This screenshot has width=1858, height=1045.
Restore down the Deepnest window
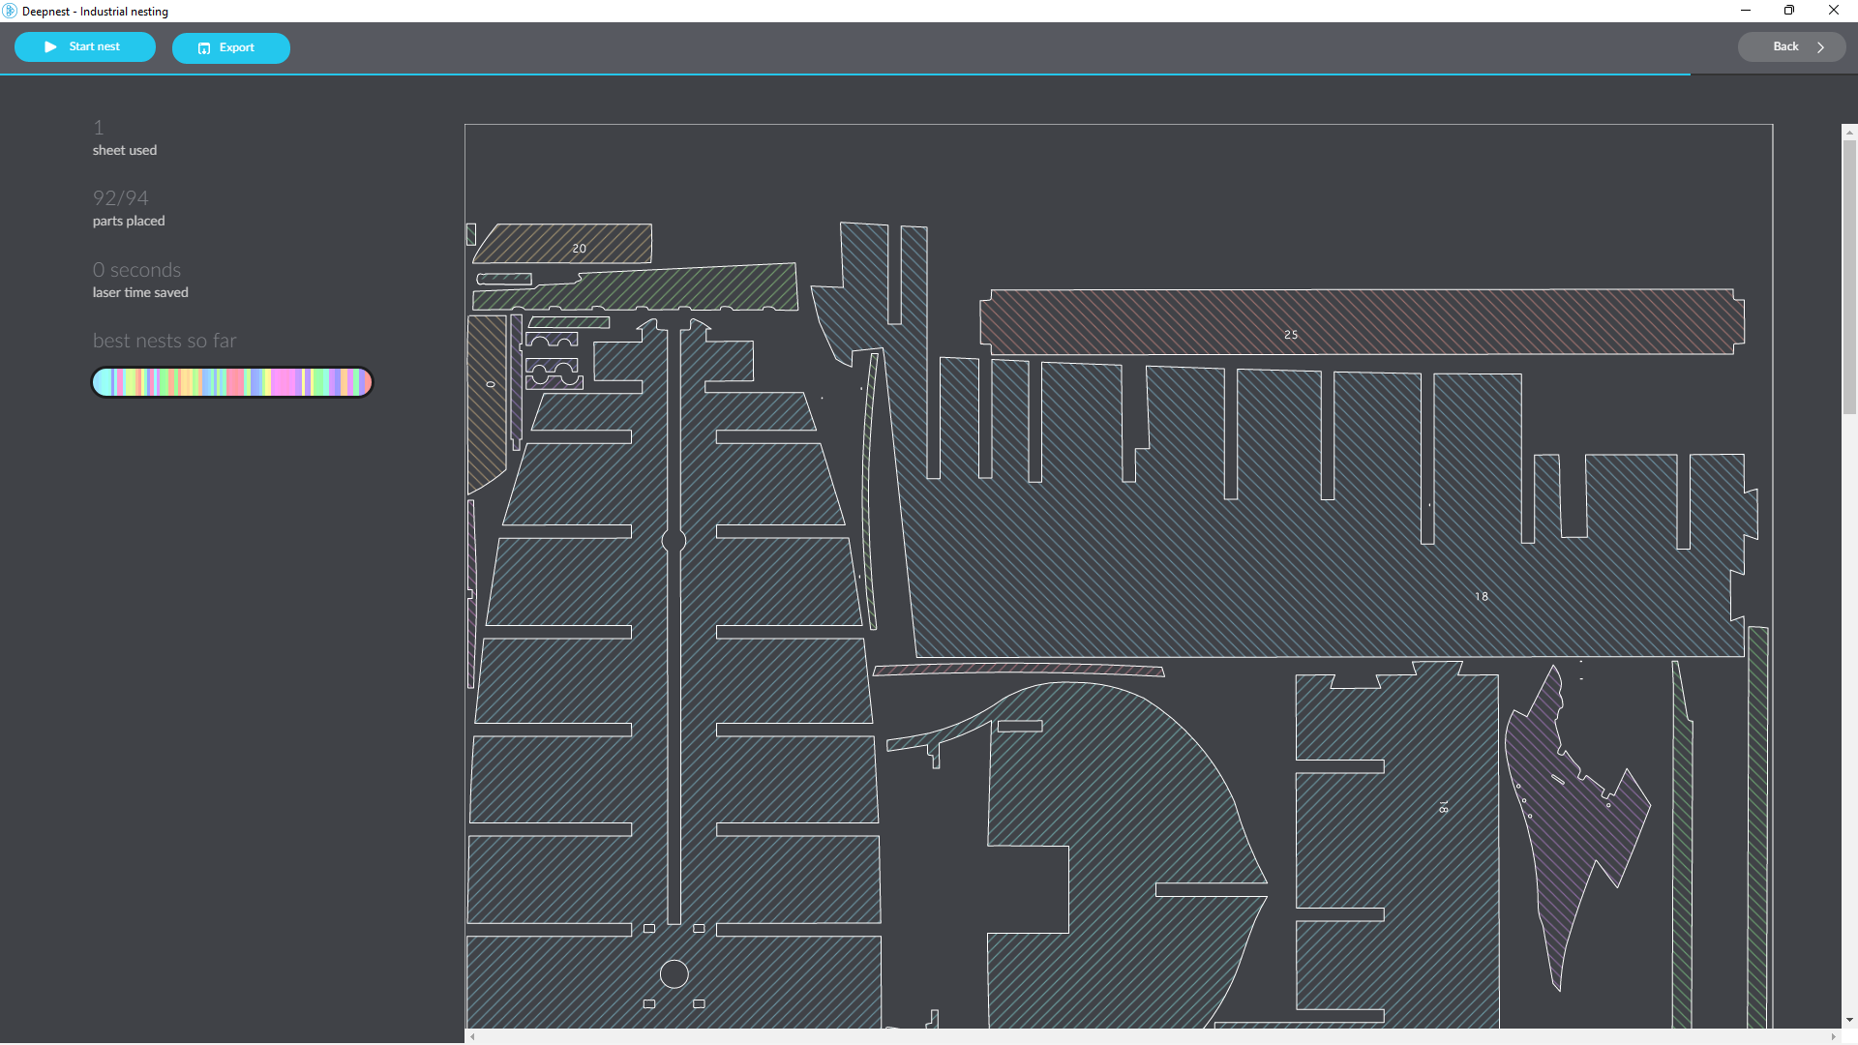1789,11
